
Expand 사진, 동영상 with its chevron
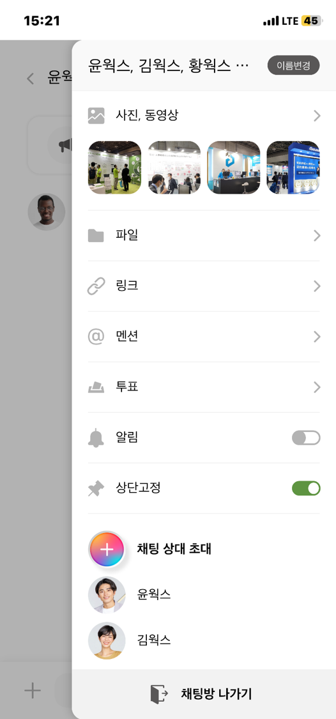point(317,116)
